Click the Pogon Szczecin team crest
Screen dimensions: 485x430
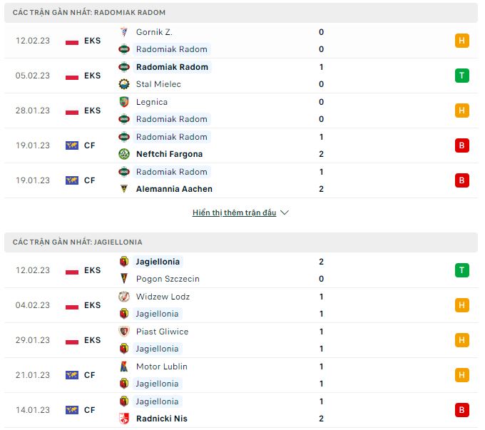124,279
